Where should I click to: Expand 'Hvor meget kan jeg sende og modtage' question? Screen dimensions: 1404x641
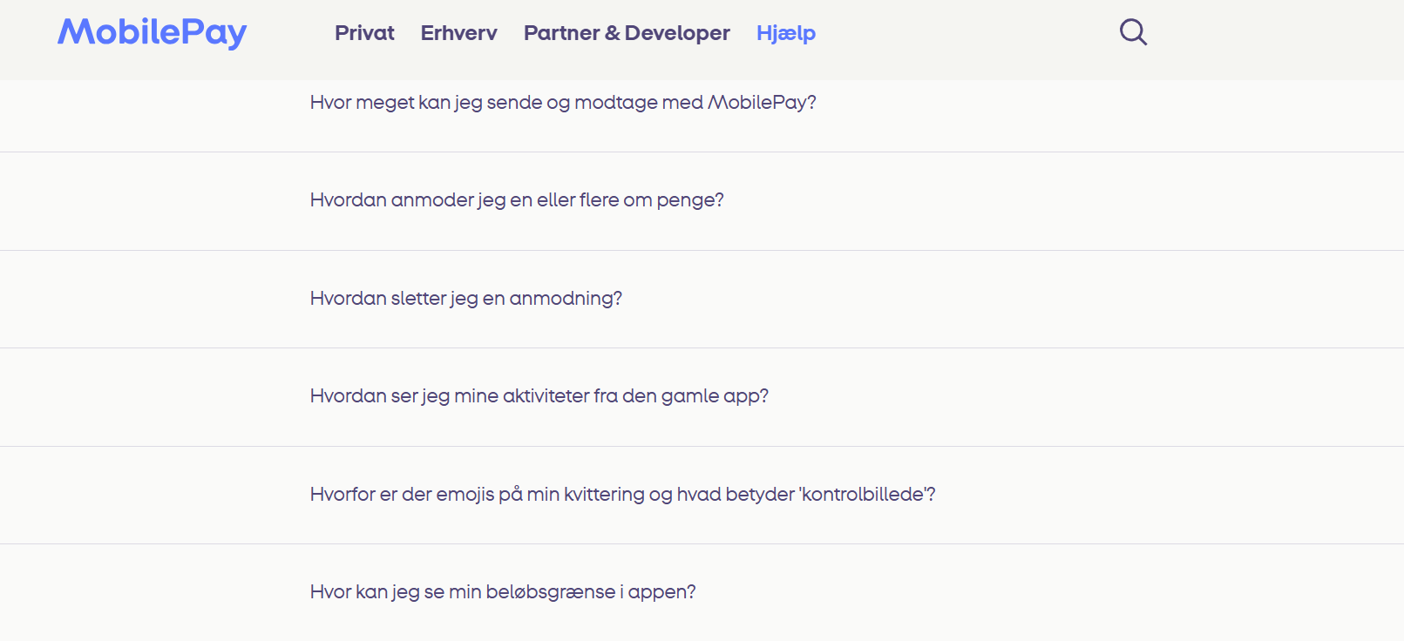(x=563, y=103)
